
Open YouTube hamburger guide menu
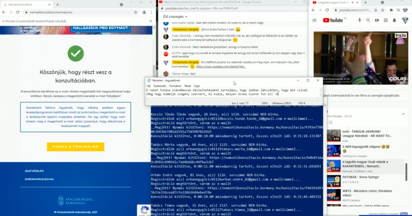point(315,20)
